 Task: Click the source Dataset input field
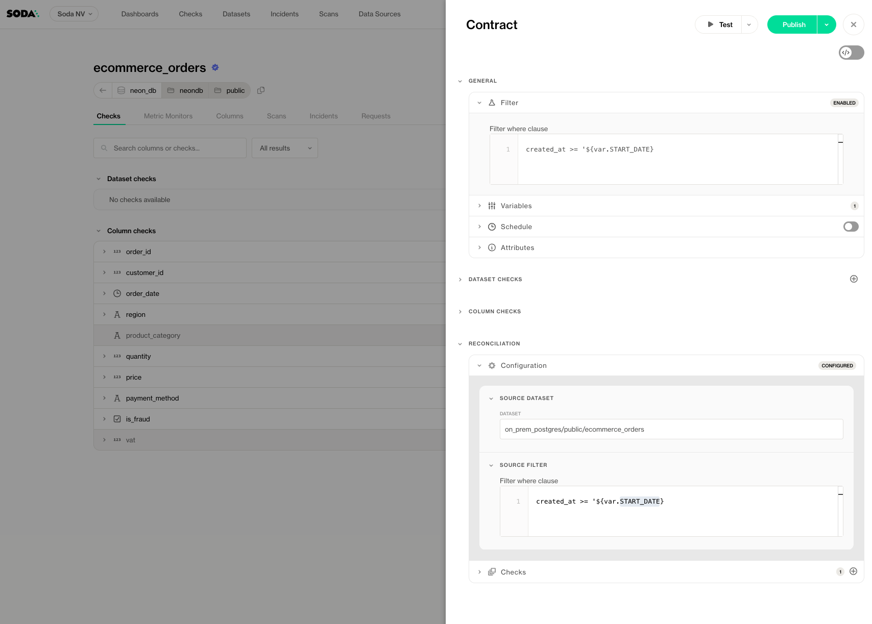click(671, 429)
